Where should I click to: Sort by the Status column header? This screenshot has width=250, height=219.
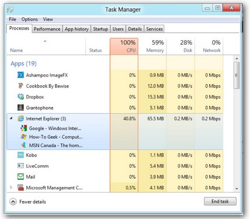click(98, 46)
